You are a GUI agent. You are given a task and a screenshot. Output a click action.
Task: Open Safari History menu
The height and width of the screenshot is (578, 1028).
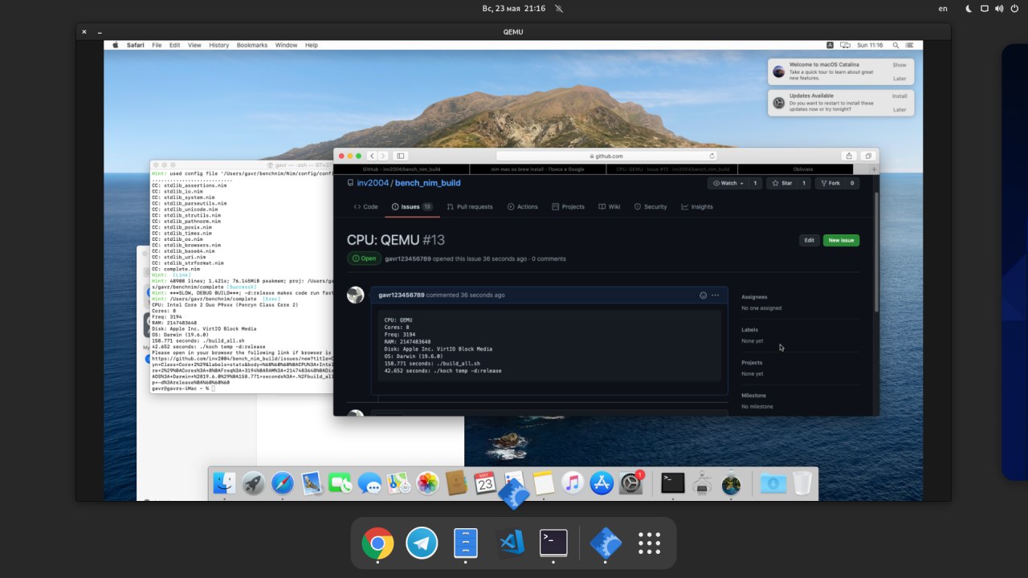(x=218, y=45)
